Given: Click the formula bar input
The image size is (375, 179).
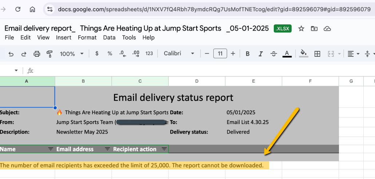Looking at the screenshot, I should coord(205,71).
